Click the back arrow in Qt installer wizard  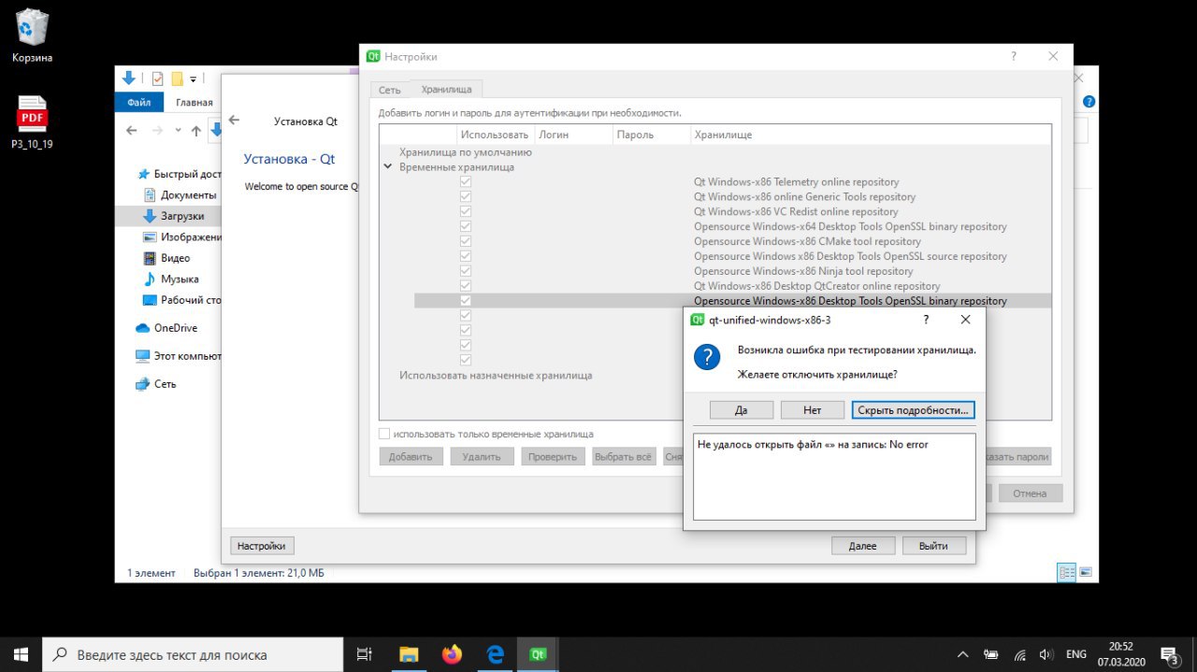[234, 121]
